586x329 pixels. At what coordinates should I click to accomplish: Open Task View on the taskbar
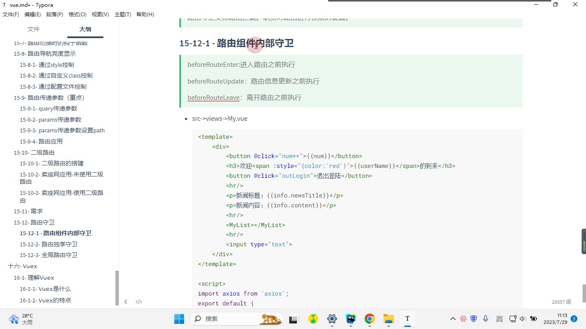click(x=293, y=319)
